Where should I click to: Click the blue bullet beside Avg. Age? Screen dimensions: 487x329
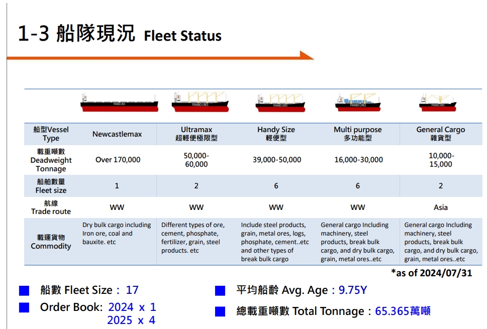pos(220,290)
